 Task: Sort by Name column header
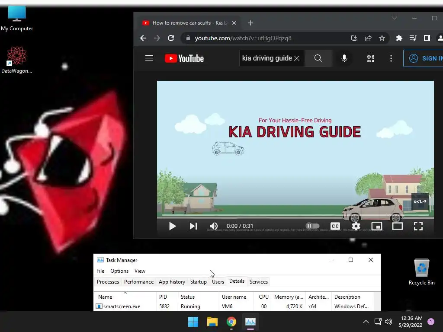[125, 297]
